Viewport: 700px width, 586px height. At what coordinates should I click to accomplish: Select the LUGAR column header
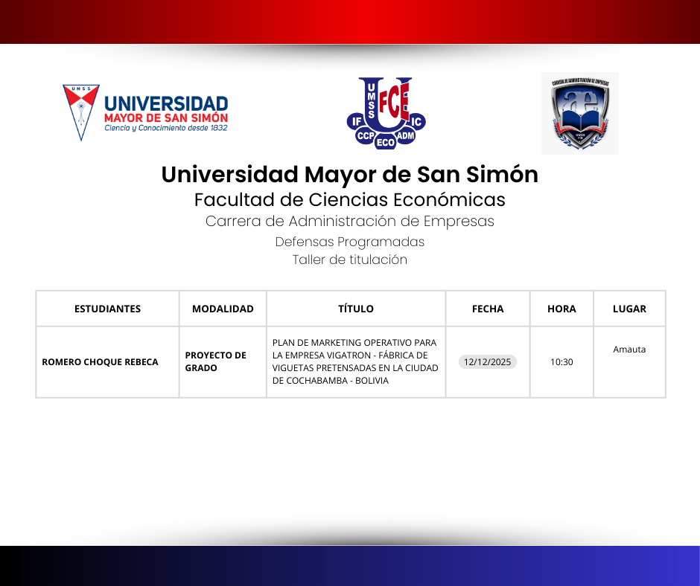coord(629,309)
